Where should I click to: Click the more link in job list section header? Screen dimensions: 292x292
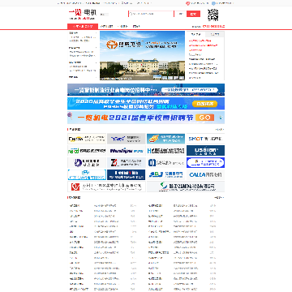pos(219,197)
